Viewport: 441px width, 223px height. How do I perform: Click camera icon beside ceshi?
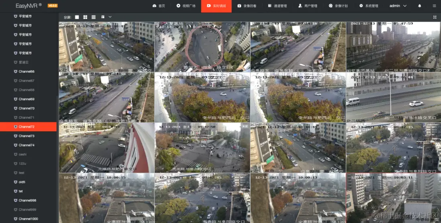[16, 154]
